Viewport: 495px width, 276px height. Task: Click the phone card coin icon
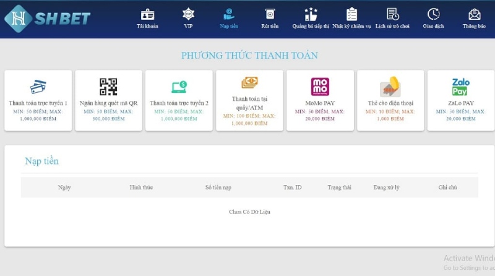(x=390, y=87)
